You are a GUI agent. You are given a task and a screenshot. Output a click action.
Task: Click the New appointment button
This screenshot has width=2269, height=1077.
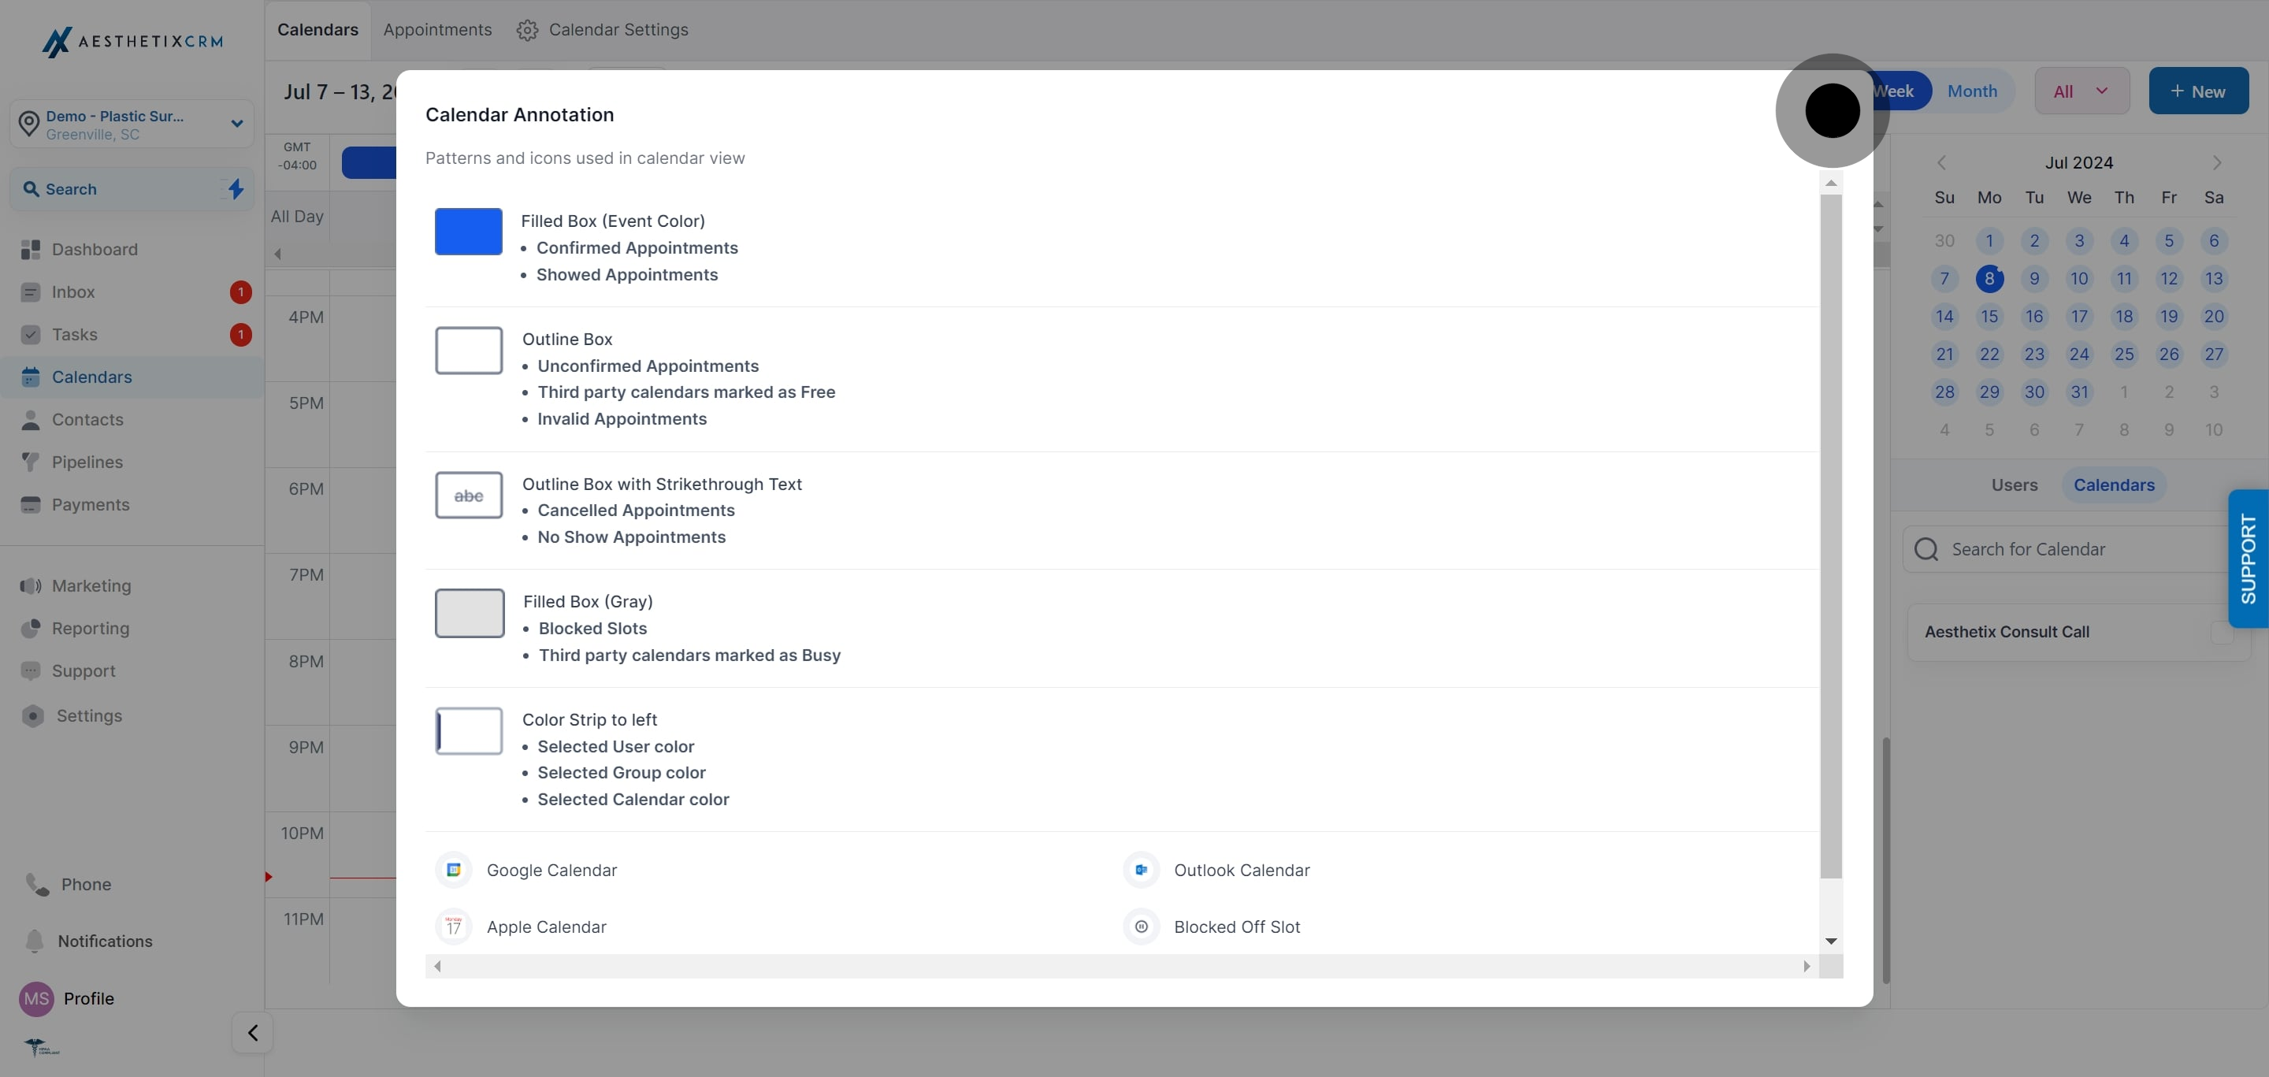coord(2199,91)
